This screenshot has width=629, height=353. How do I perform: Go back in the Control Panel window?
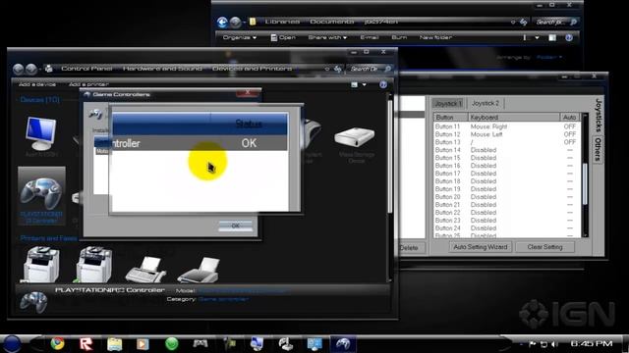(x=18, y=69)
